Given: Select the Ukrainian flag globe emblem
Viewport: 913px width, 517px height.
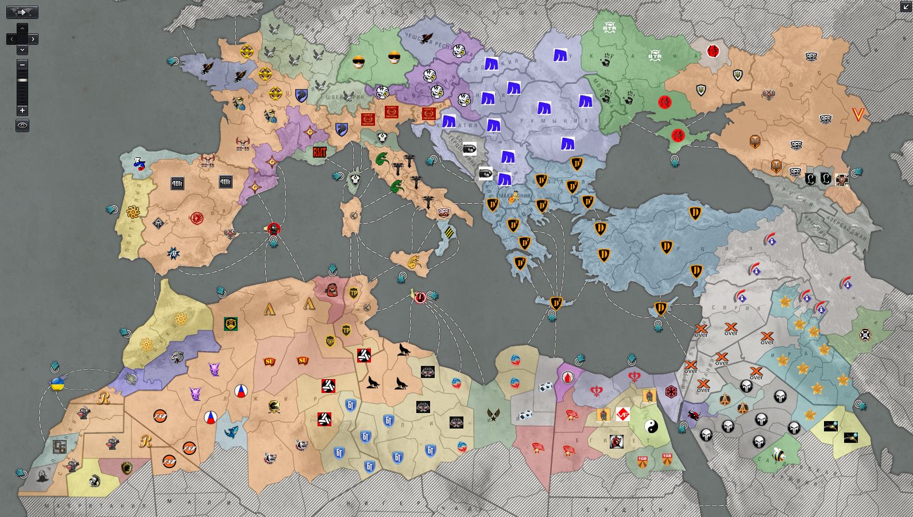Looking at the screenshot, I should coord(57,384).
